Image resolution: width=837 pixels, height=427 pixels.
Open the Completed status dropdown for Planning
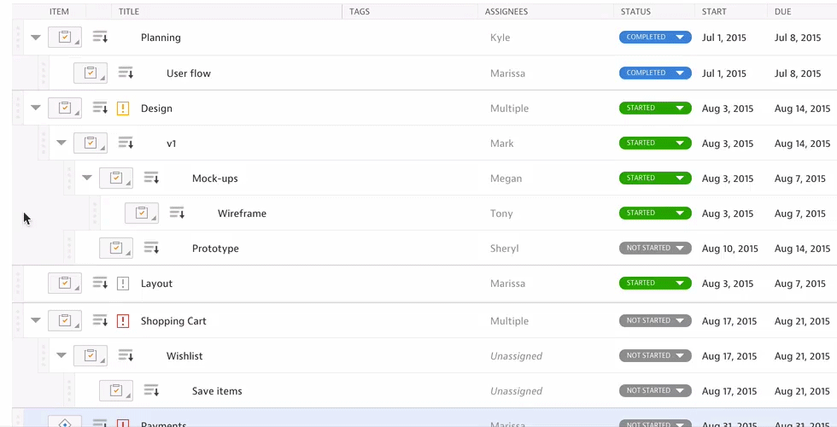tap(655, 38)
